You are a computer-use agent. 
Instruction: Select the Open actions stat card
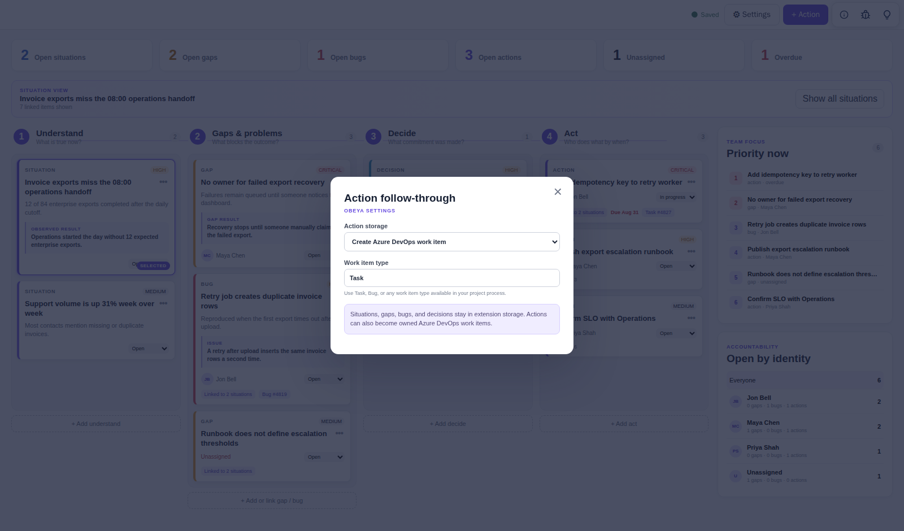(x=526, y=55)
